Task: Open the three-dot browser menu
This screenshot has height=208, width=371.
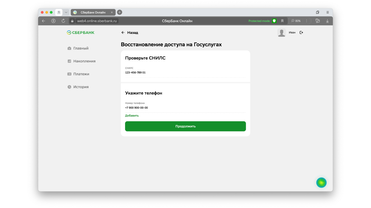Action: [306, 21]
